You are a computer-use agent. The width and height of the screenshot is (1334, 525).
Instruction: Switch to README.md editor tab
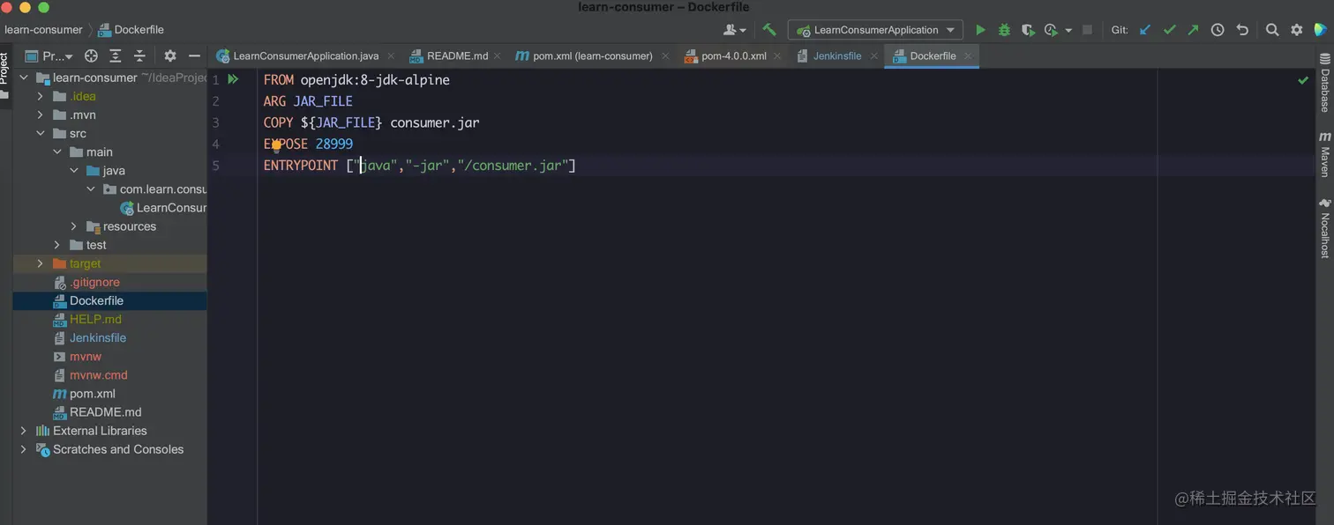coord(457,55)
